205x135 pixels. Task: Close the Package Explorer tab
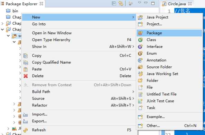coord(41,4)
